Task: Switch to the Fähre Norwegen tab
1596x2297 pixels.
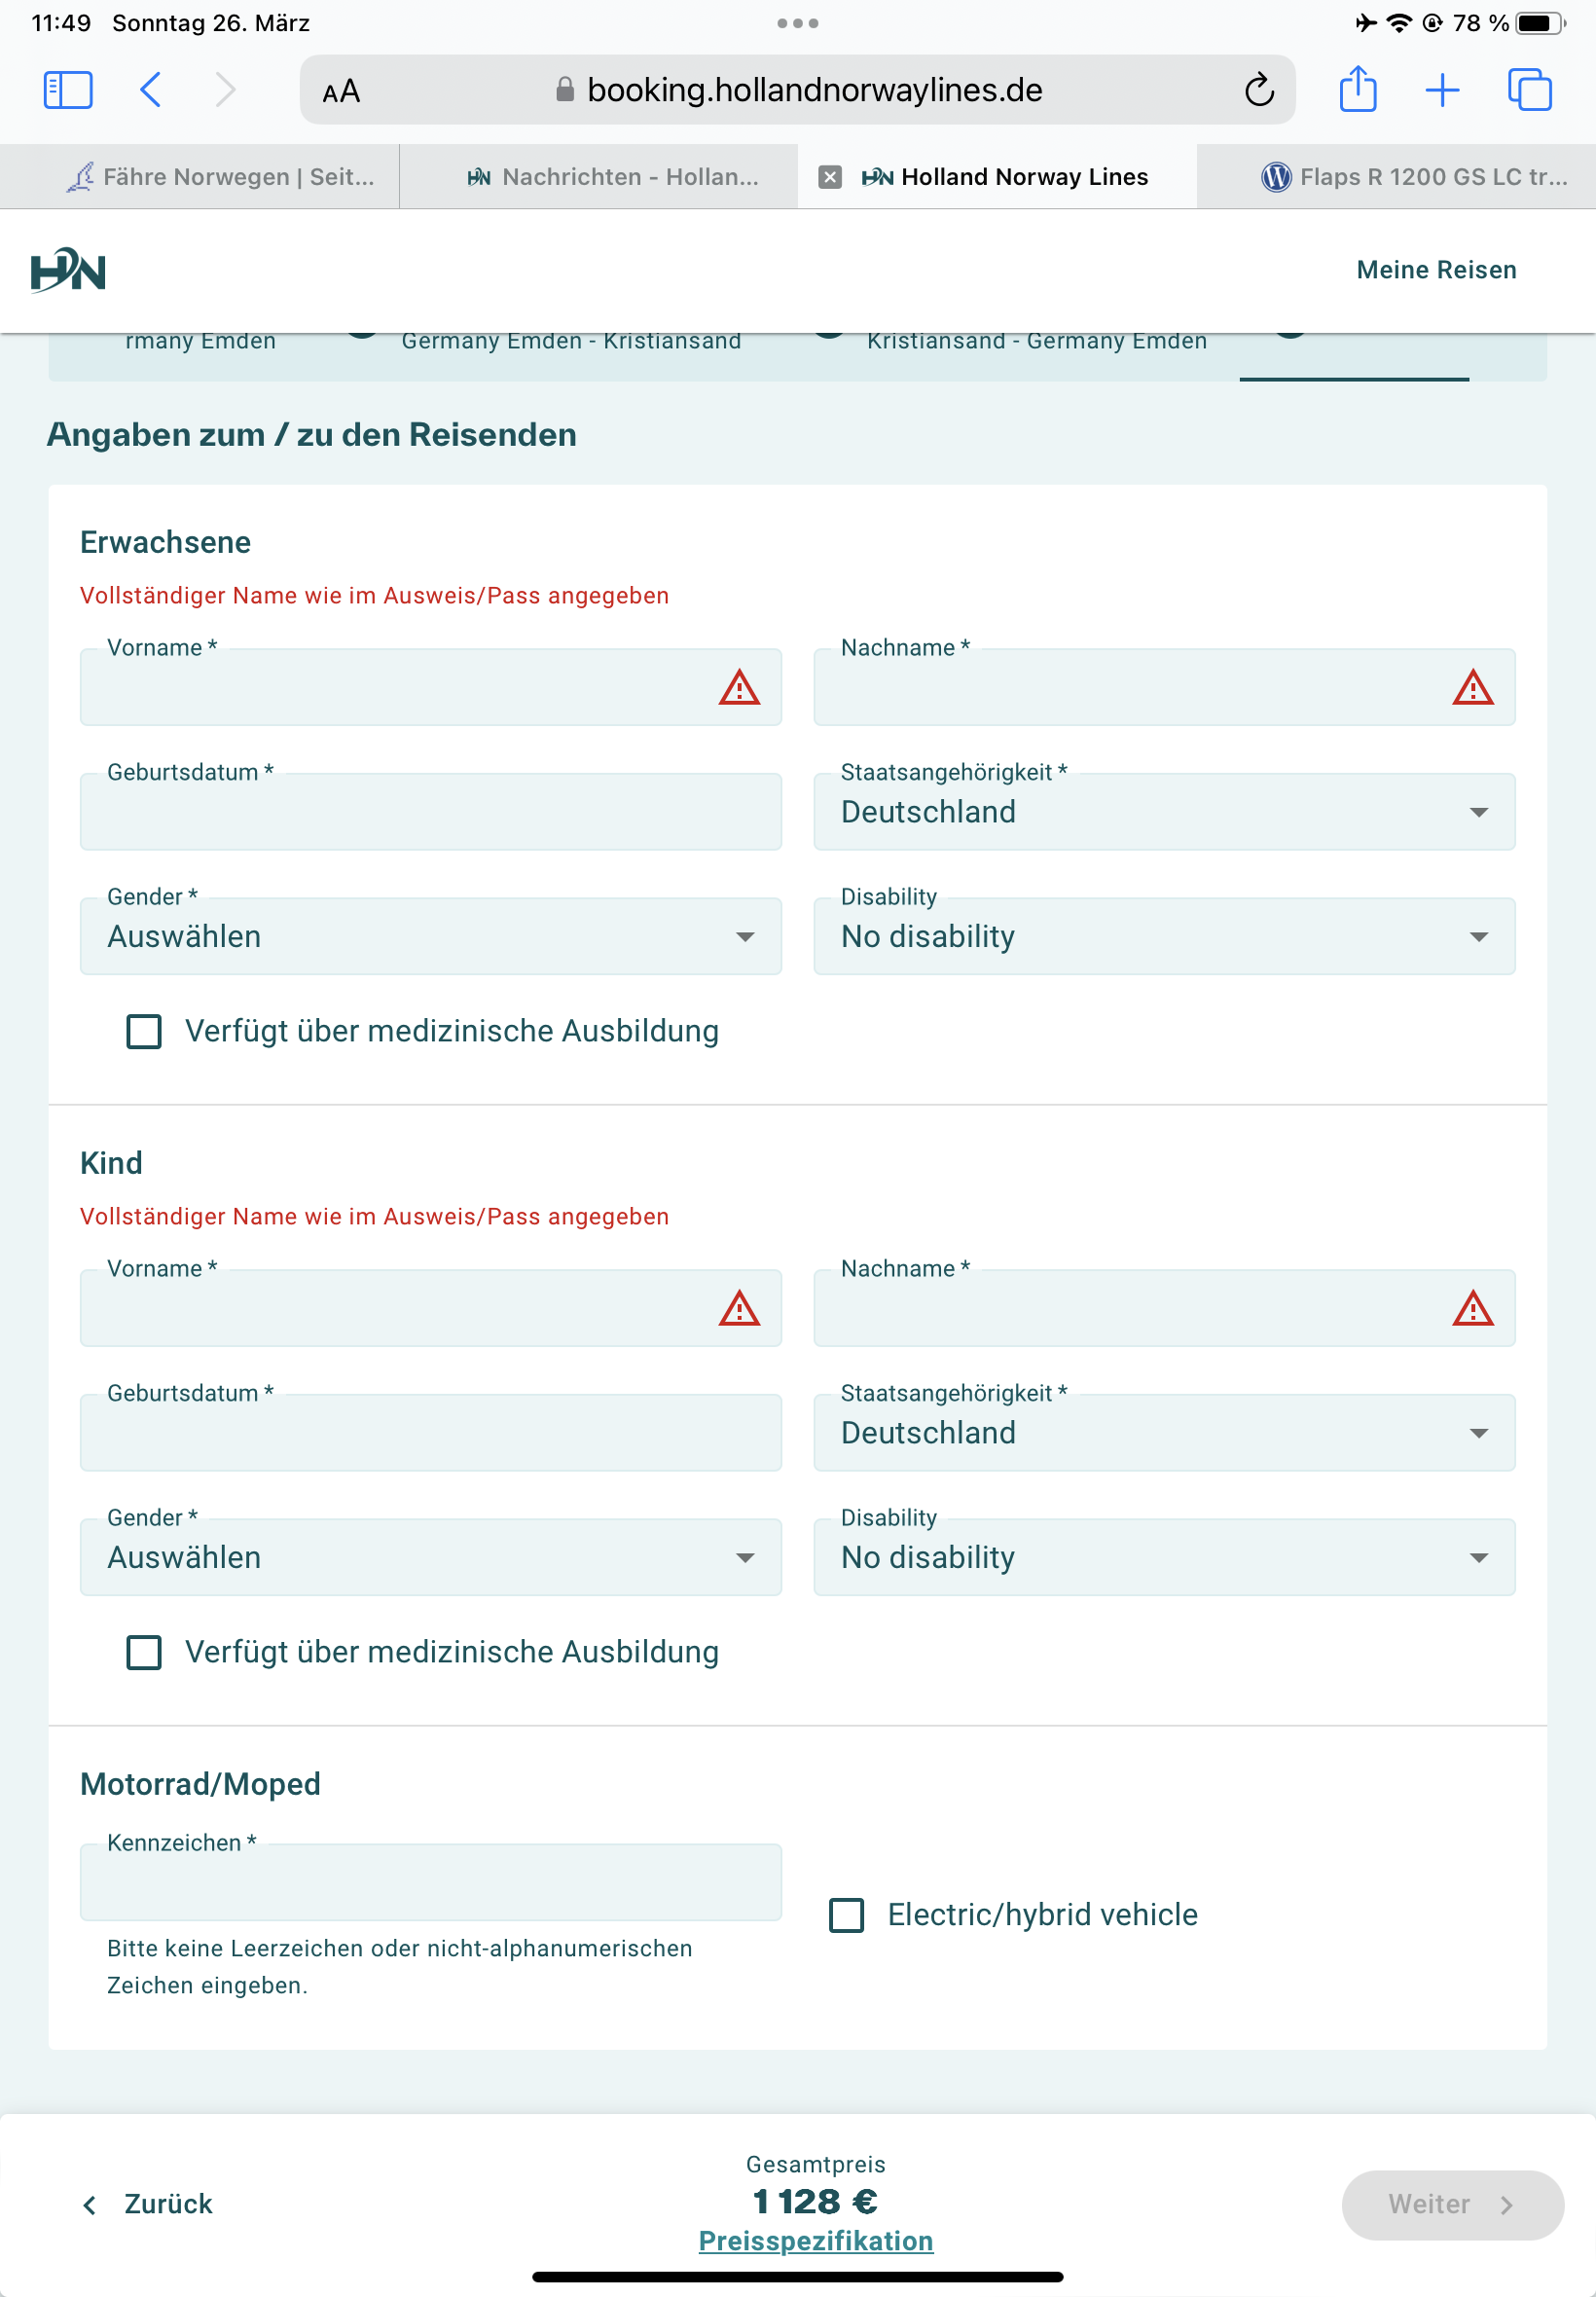Action: click(220, 177)
